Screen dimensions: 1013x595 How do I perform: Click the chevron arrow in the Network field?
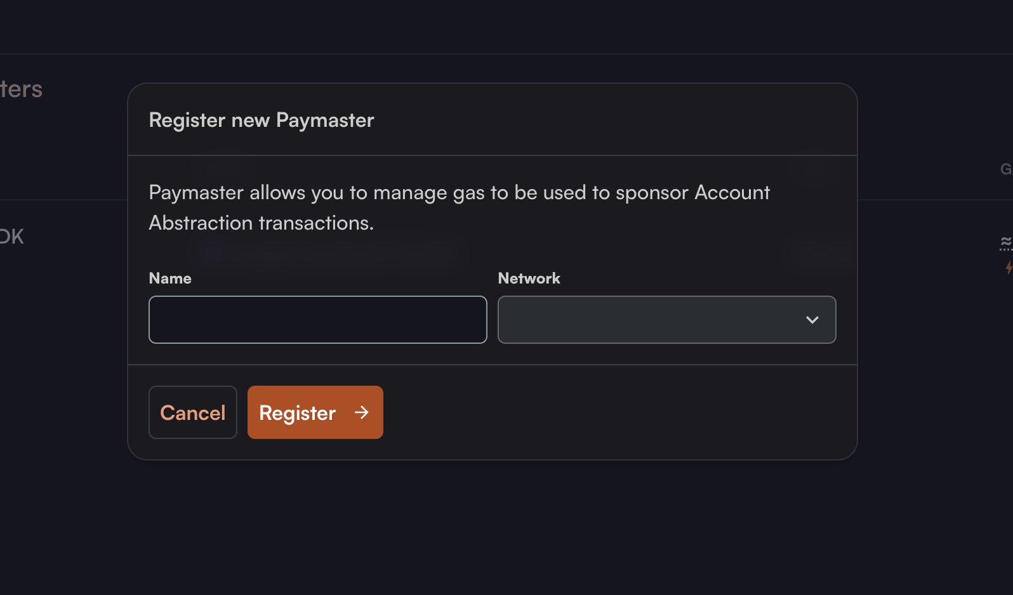coord(812,320)
